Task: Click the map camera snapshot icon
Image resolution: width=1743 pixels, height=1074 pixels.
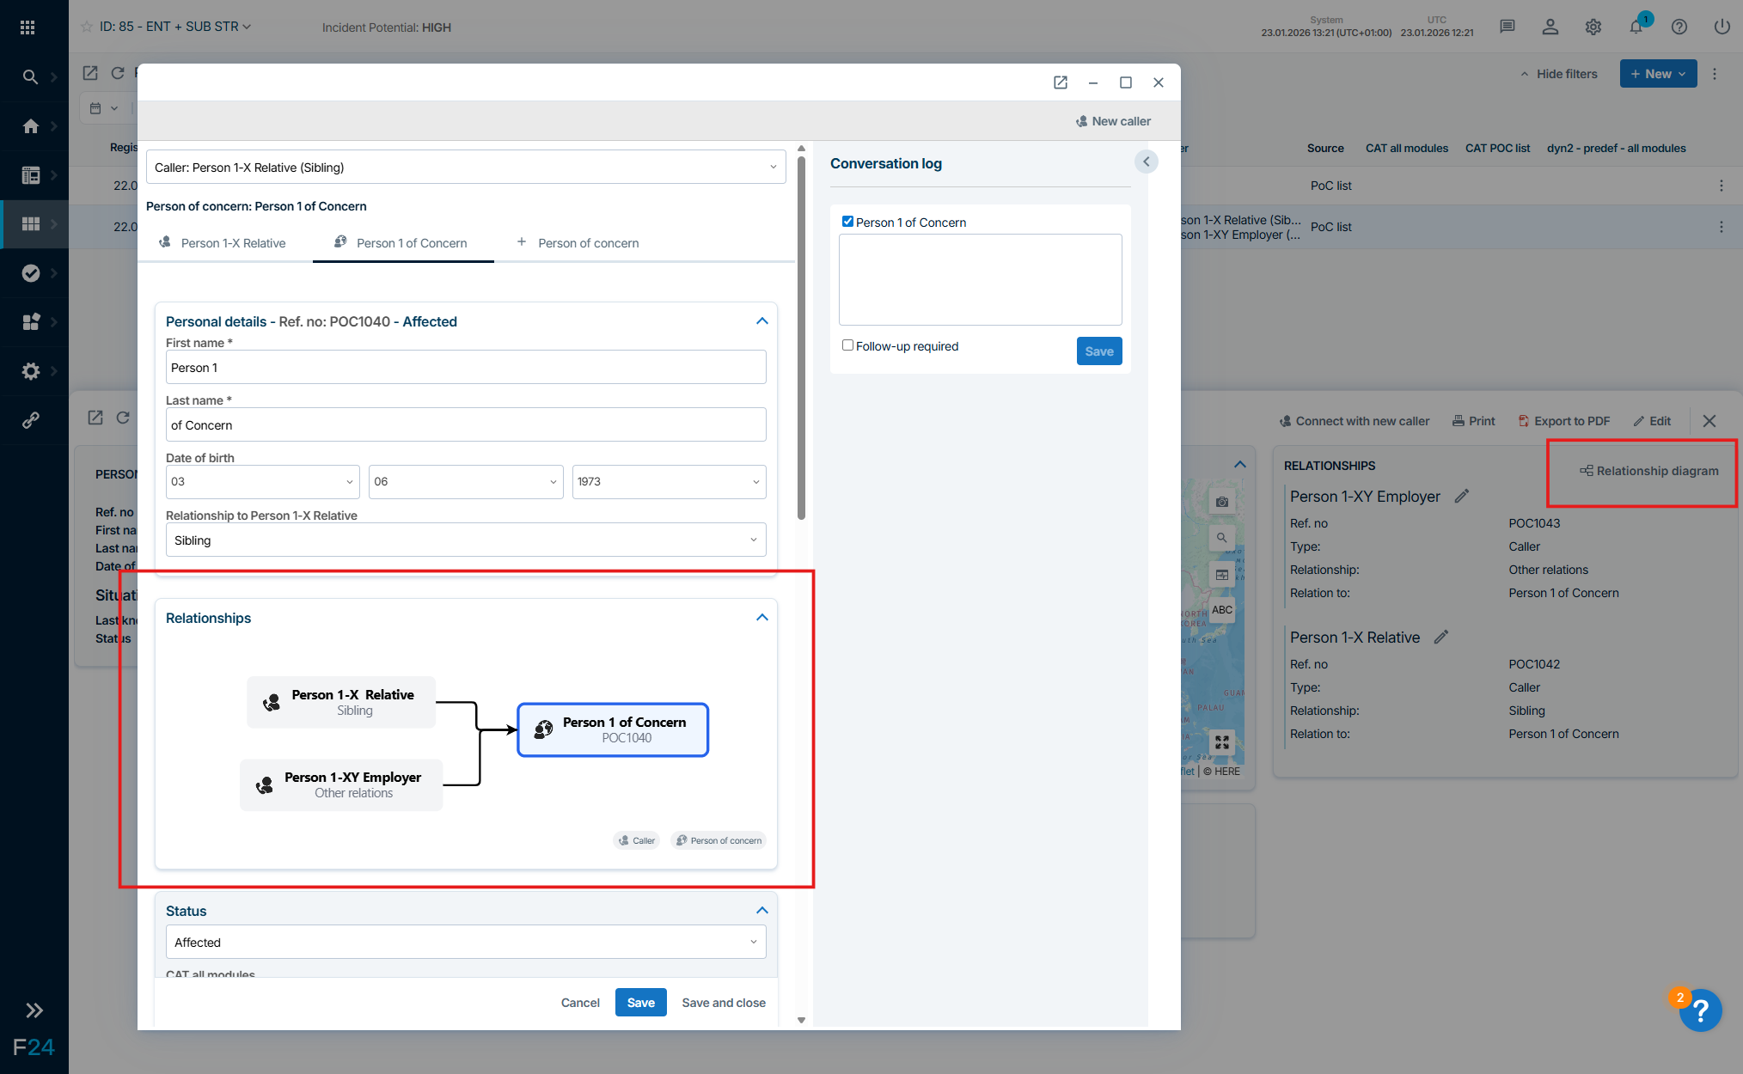Action: coord(1221,502)
